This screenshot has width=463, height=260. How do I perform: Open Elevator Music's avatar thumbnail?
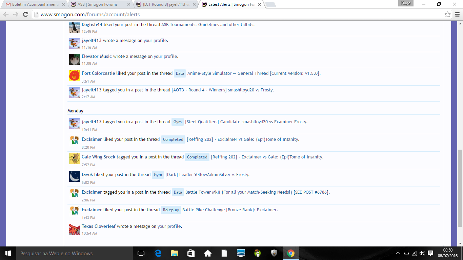tap(74, 59)
